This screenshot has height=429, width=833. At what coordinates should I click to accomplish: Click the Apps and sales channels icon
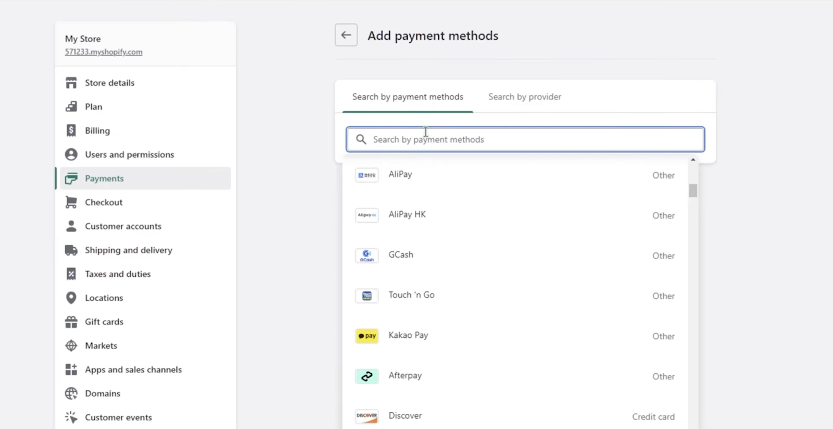point(71,370)
